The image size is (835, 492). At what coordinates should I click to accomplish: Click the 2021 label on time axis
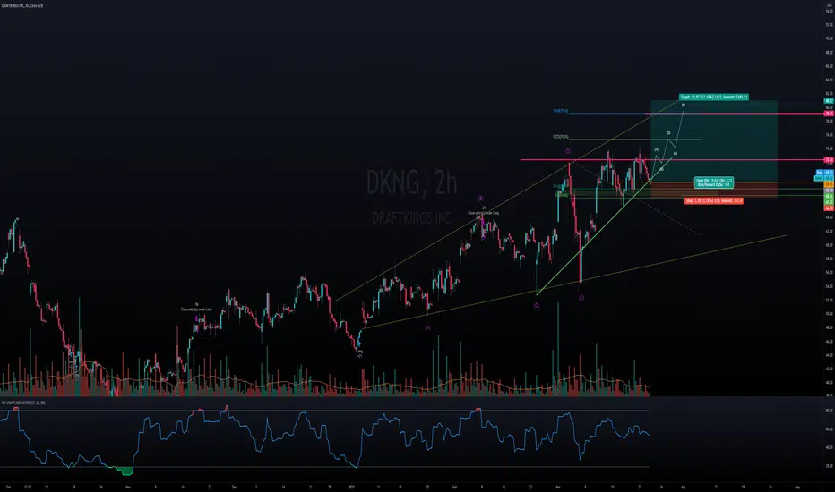pyautogui.click(x=350, y=486)
